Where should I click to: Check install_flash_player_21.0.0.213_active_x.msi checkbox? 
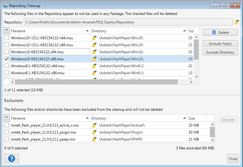(7, 125)
